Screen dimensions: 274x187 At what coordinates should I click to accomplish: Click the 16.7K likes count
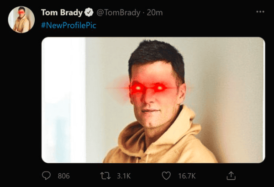click(x=187, y=176)
